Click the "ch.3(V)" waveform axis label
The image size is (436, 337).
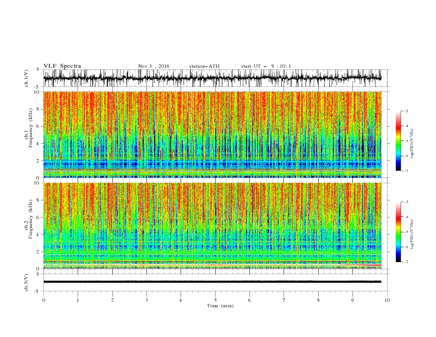tap(26, 282)
